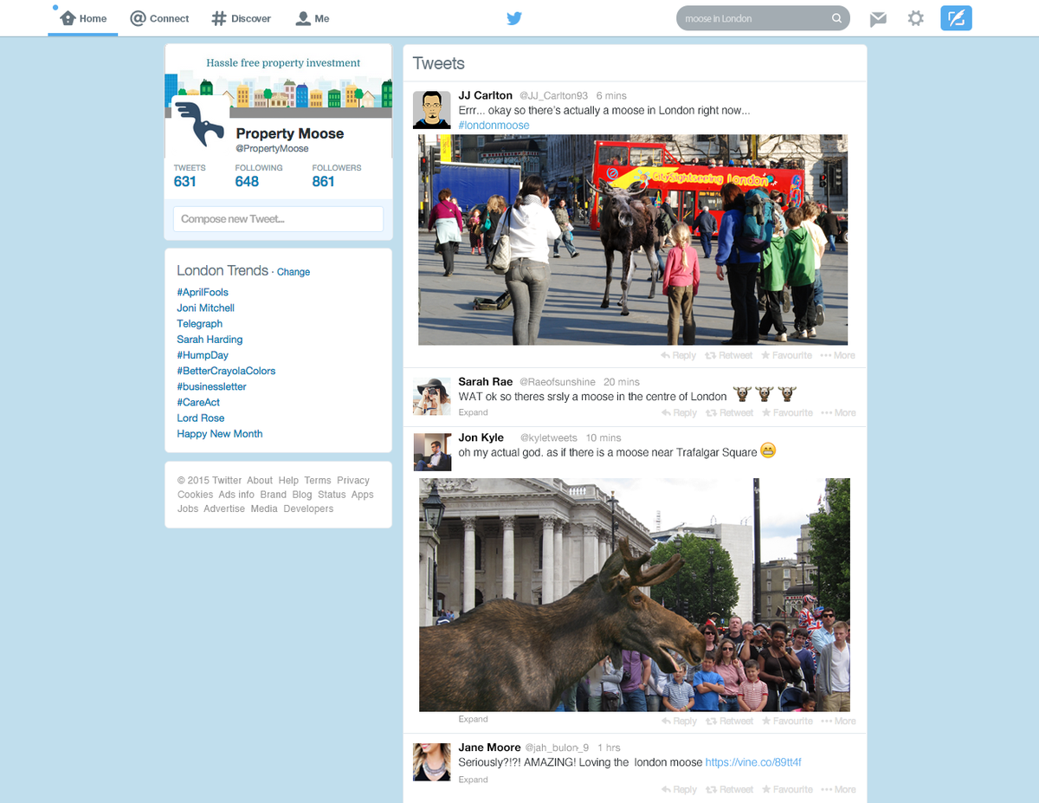Screen dimensions: 1039x803
Task: Open the Happy New Month trend
Action: 220,433
